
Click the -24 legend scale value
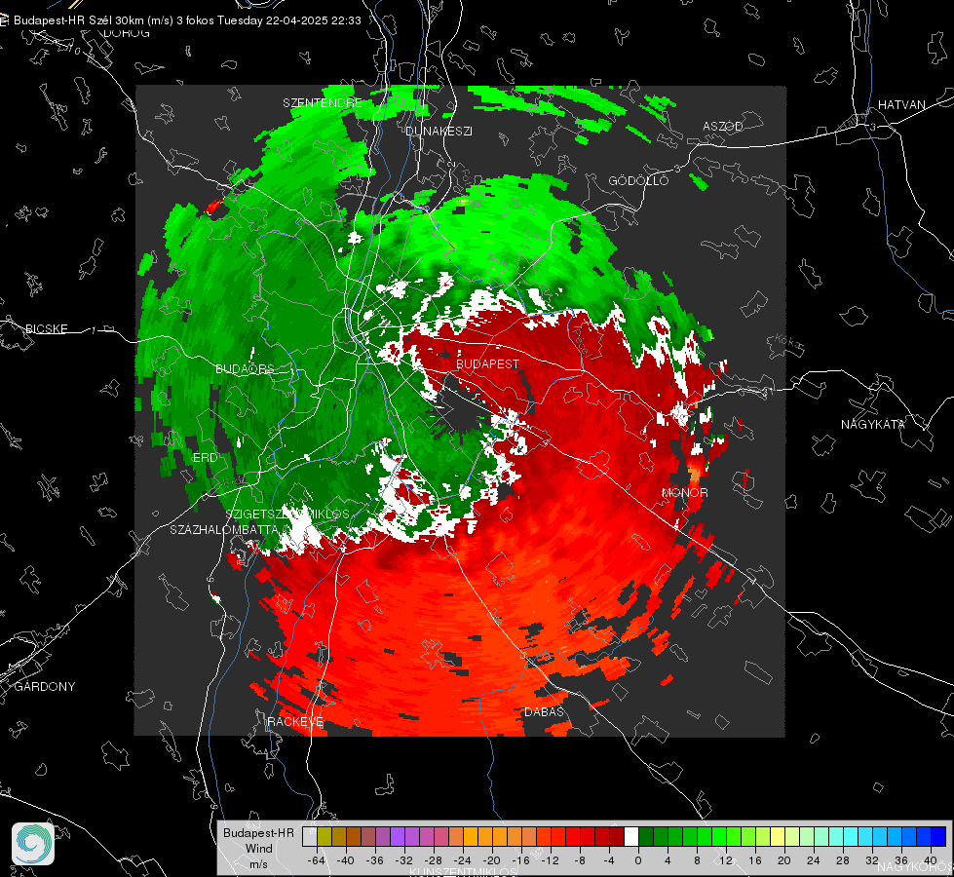pos(463,860)
